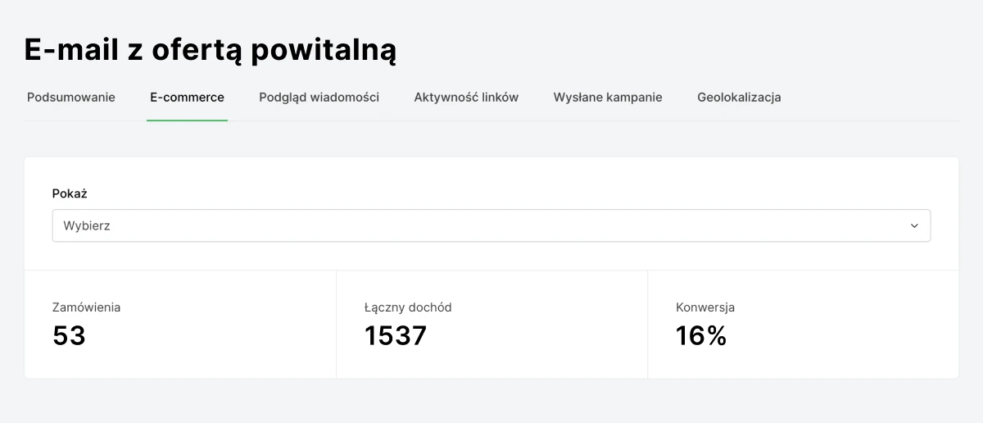Select the orders value 53
This screenshot has width=983, height=423.
click(69, 335)
